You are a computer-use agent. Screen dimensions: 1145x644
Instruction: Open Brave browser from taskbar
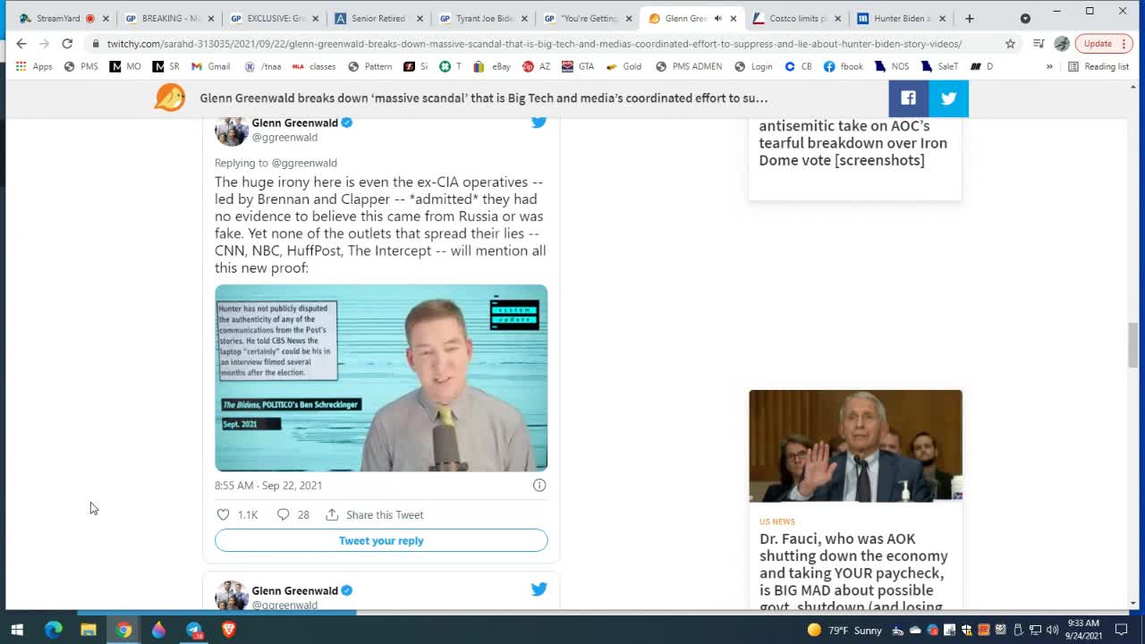229,630
